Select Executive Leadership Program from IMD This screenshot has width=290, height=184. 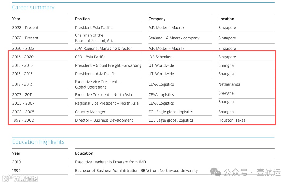(x=110, y=162)
